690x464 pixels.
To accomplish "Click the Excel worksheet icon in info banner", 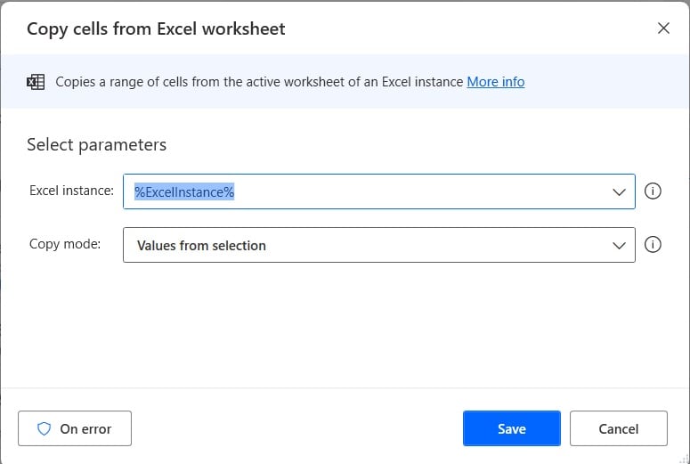I will point(36,82).
